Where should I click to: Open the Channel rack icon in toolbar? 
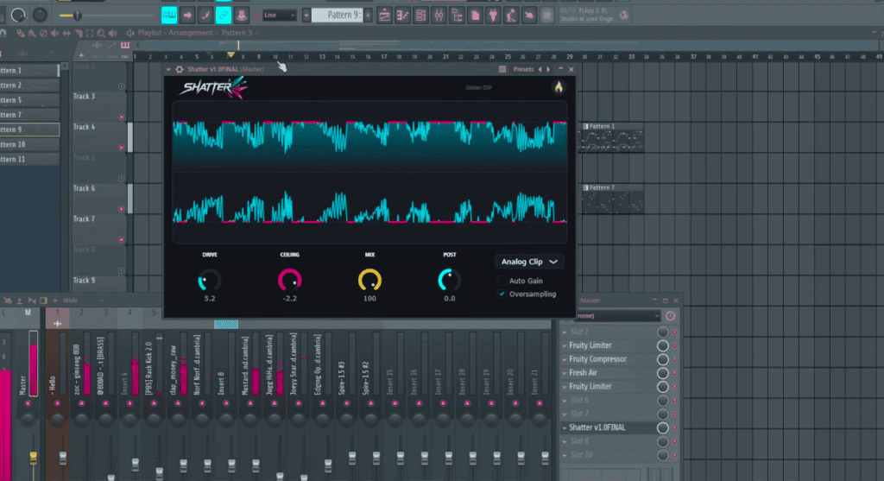pos(420,16)
